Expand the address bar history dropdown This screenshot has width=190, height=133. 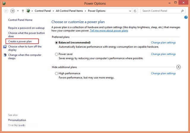click(130, 11)
